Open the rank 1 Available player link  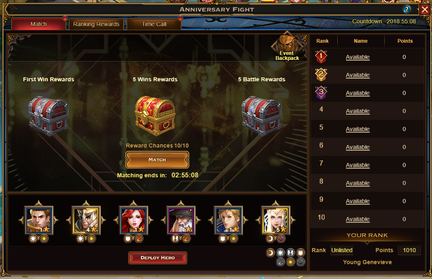pos(358,57)
